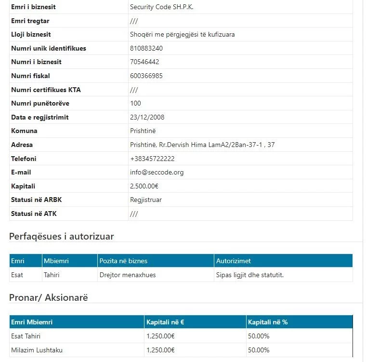Click the 'Emri Mbiemri' column header
This screenshot has height=362, width=366.
click(32, 322)
